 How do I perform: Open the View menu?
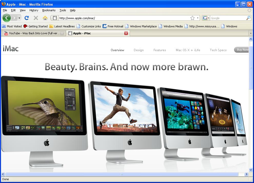(x=23, y=10)
